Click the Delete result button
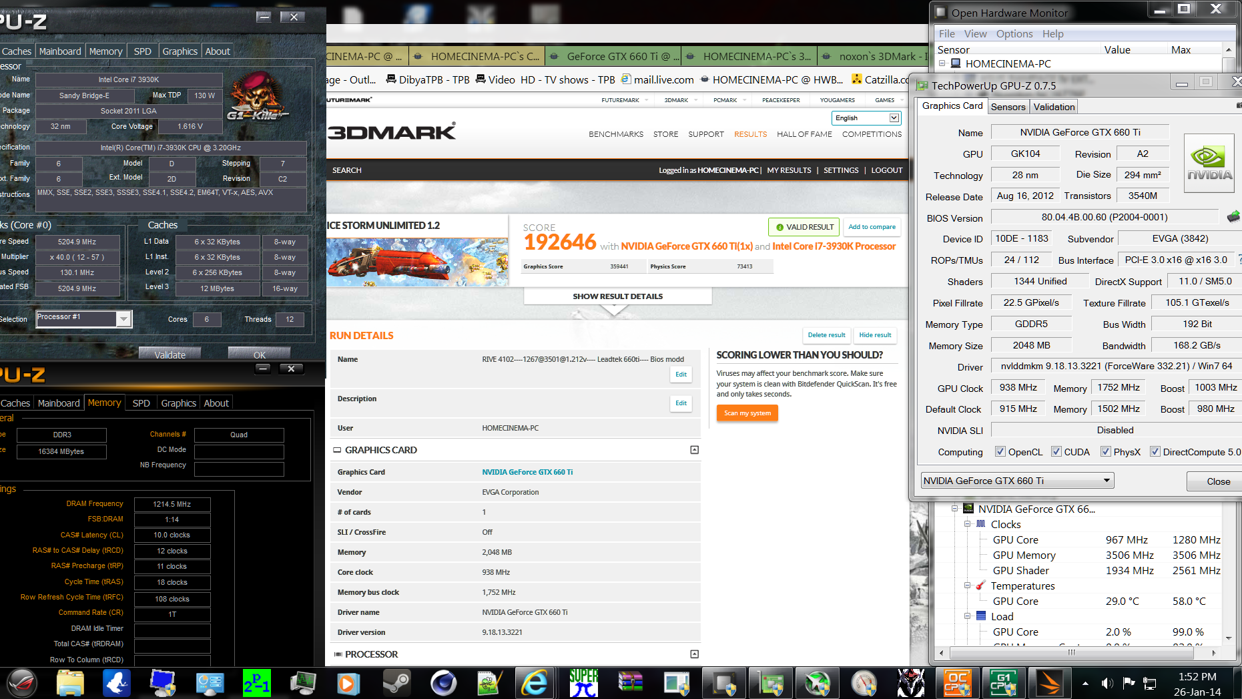Image resolution: width=1242 pixels, height=699 pixels. click(x=826, y=335)
